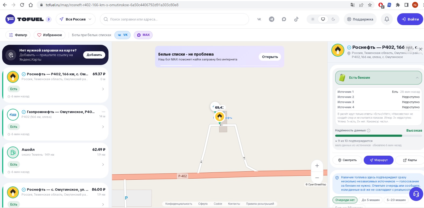The height and width of the screenshot is (208, 424).
Task: Click the Маршрут route button
Action: pos(379,160)
